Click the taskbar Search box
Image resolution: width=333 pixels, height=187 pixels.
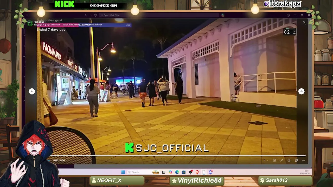pyautogui.click(x=143, y=172)
